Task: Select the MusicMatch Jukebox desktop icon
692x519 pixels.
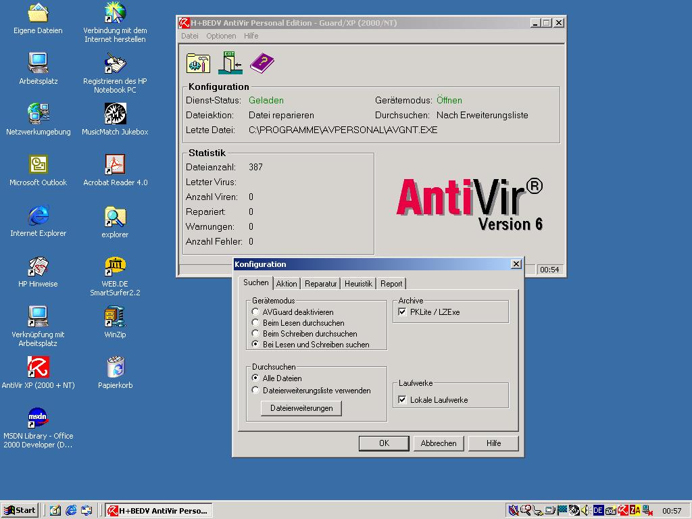Action: click(x=115, y=120)
